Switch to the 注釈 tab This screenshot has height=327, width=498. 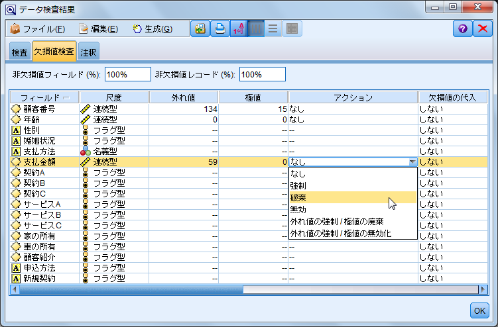(88, 52)
